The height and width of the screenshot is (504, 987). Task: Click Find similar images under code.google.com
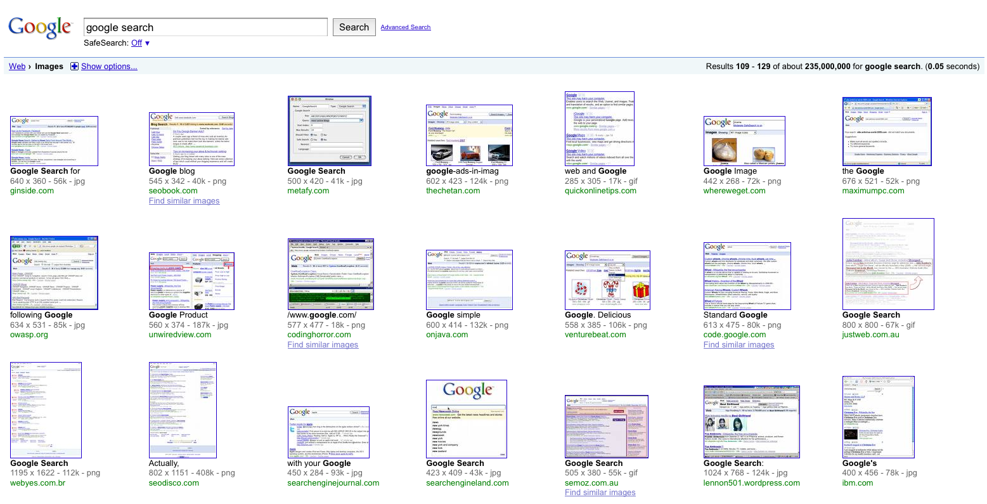click(739, 345)
